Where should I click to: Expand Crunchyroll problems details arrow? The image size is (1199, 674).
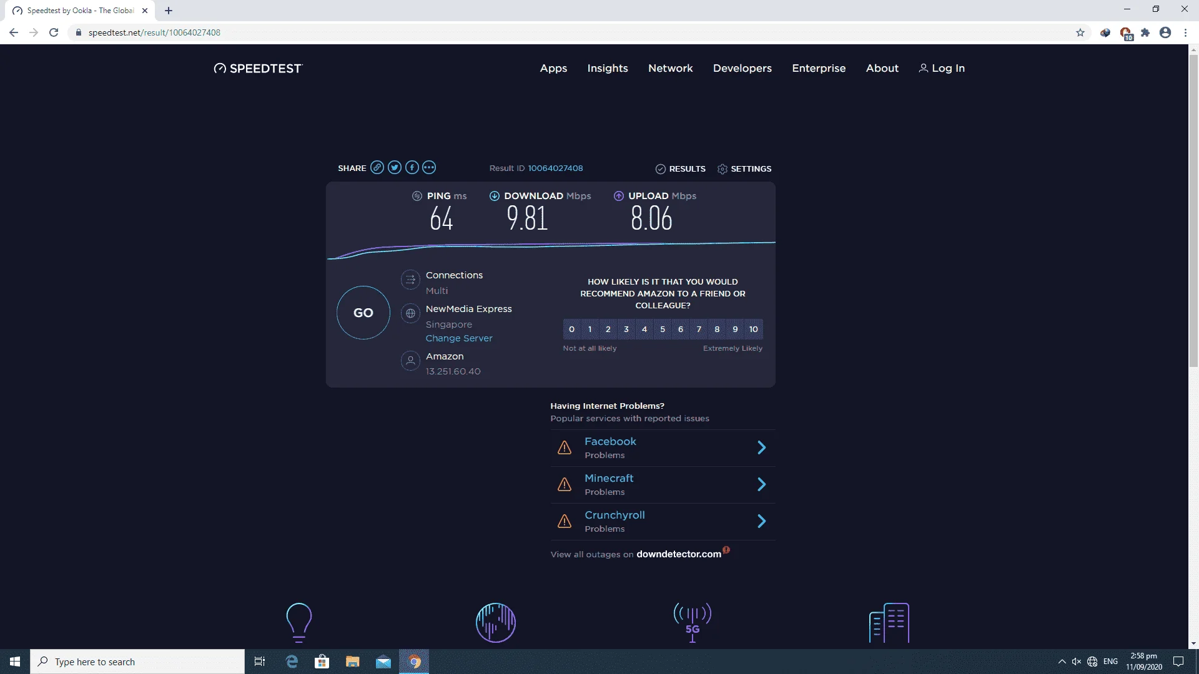761,521
